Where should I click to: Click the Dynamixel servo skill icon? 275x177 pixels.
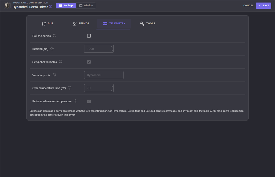click(7, 5)
